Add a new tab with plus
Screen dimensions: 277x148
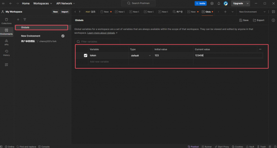coord(225,12)
